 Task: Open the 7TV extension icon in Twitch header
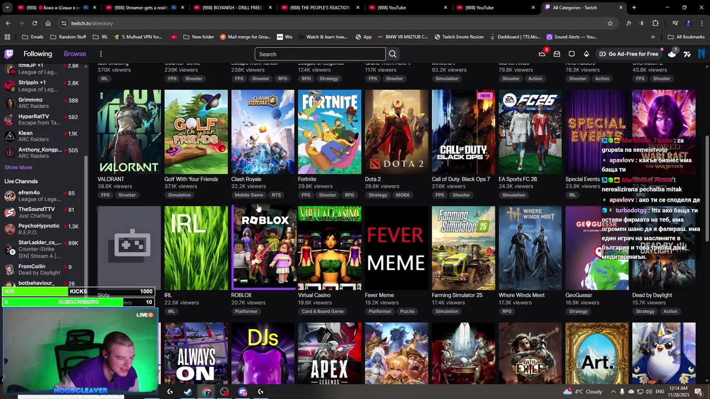coord(687,54)
